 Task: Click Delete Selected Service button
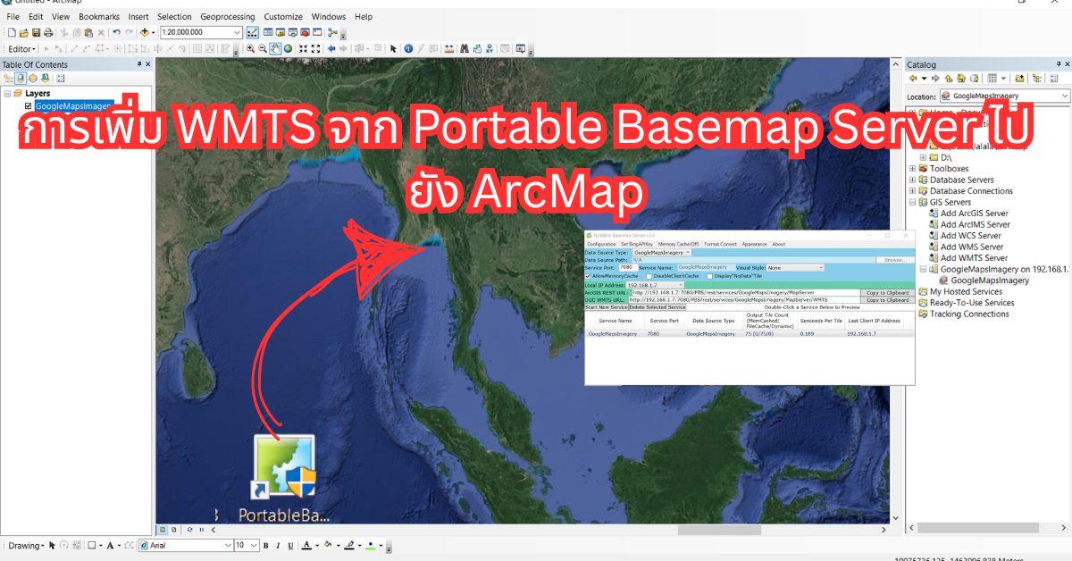(x=657, y=306)
